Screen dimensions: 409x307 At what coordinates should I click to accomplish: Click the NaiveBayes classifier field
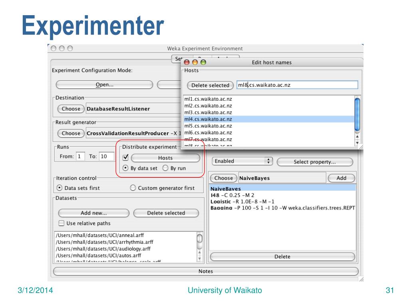tap(282, 178)
